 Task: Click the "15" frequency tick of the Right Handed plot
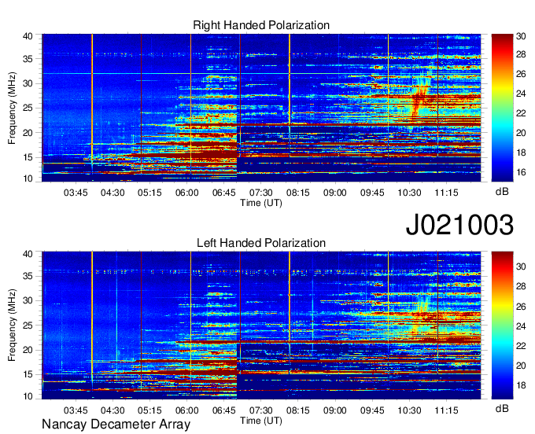(x=28, y=157)
